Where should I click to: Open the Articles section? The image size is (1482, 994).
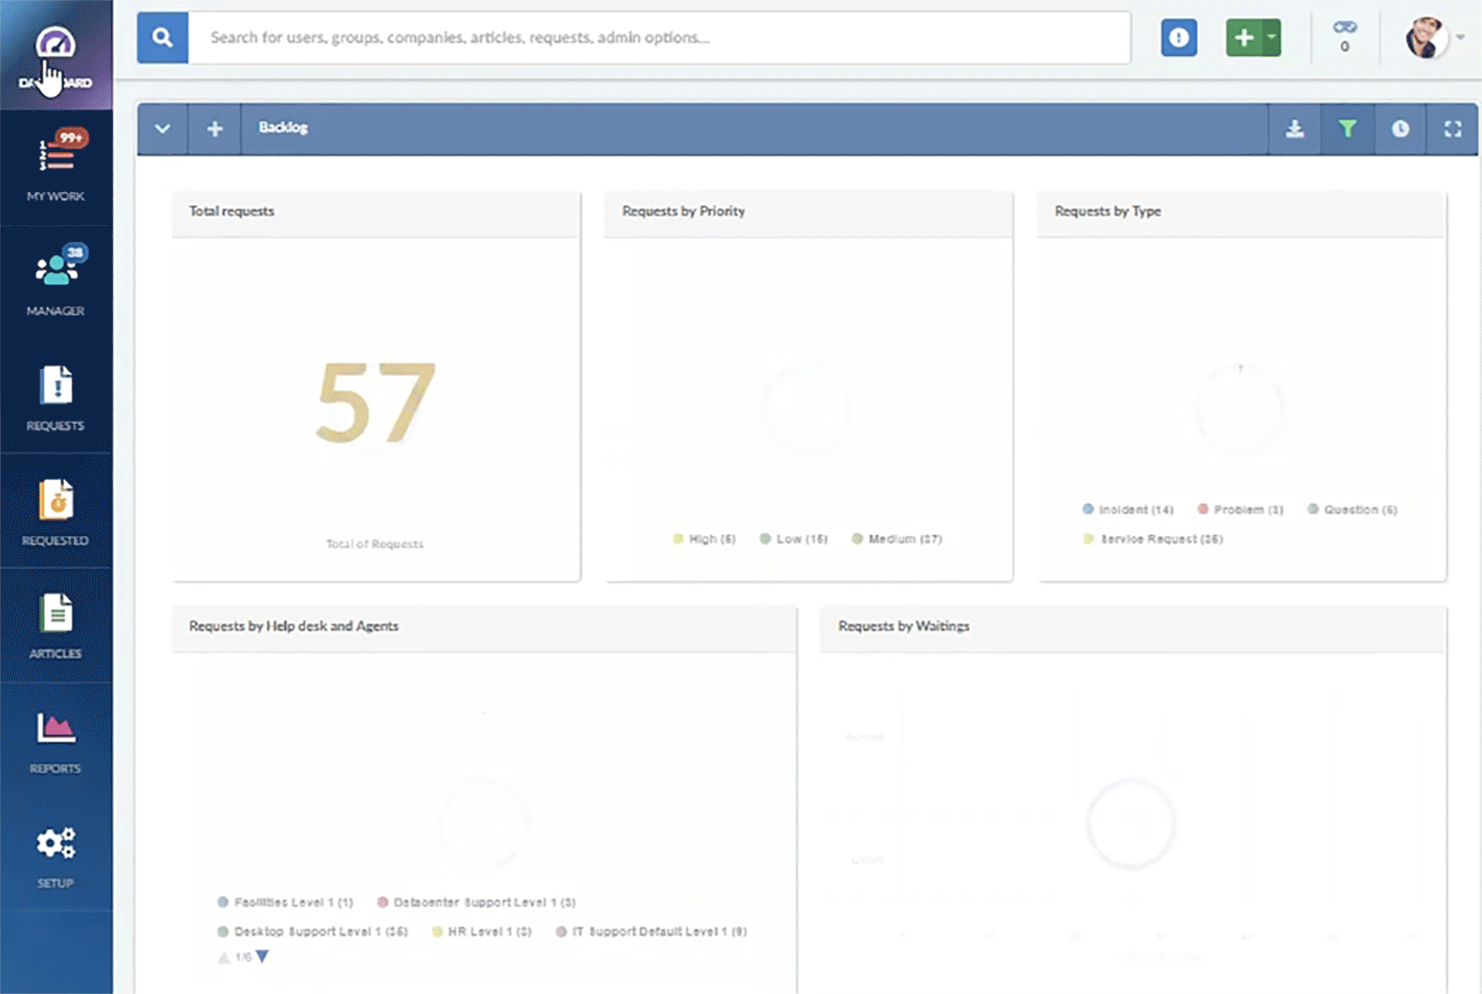click(55, 625)
